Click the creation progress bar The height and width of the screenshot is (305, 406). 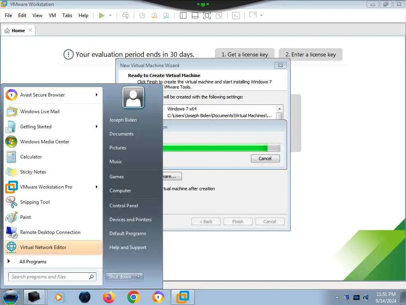[x=221, y=148]
